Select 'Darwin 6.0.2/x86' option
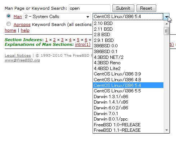The height and width of the screenshot is (144, 176). click(x=128, y=108)
